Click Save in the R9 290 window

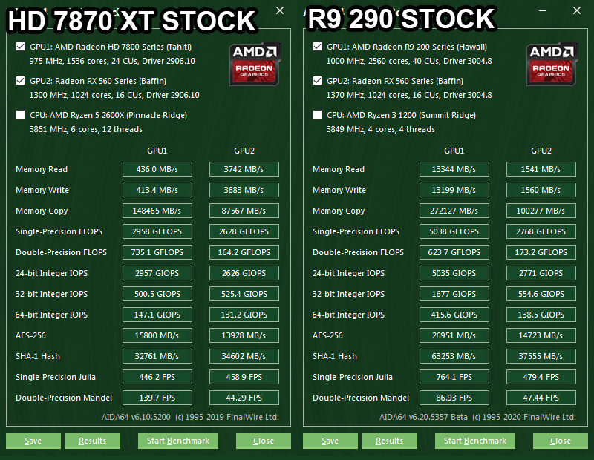pos(330,441)
